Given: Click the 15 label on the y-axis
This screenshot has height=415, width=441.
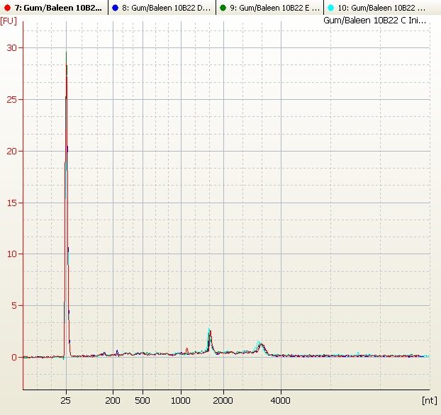Looking at the screenshot, I should (12, 203).
